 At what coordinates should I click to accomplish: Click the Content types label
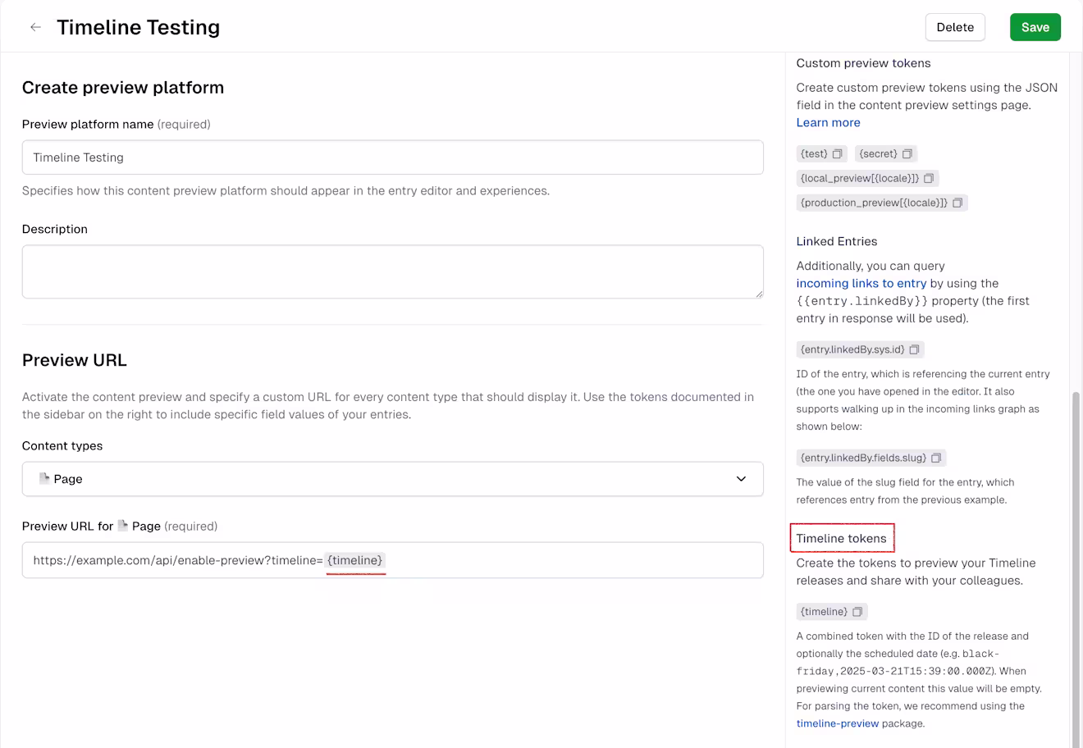coord(62,446)
